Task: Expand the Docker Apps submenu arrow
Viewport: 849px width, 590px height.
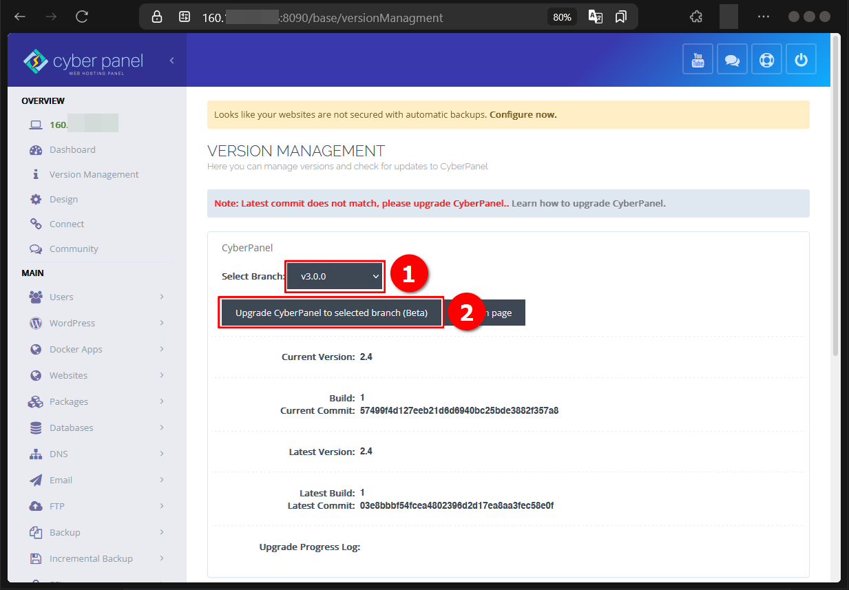Action: 162,349
